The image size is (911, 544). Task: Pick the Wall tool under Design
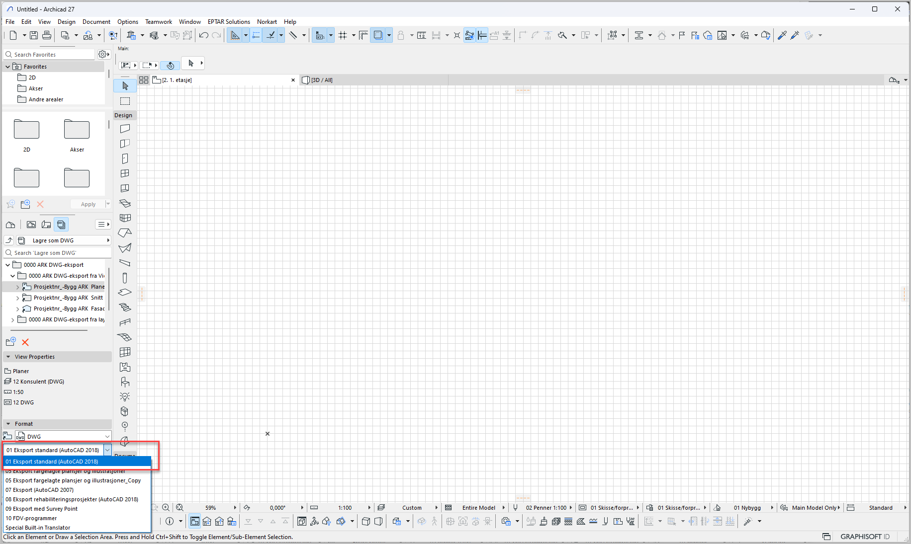[125, 129]
